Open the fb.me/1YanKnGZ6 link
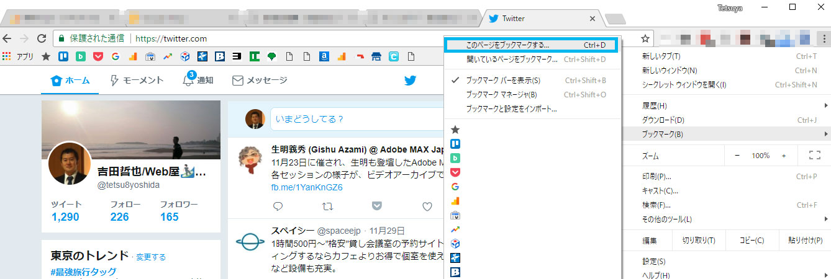 point(307,187)
